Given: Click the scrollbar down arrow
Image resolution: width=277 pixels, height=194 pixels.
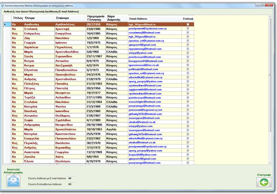Looking at the screenshot, I should [x=270, y=163].
